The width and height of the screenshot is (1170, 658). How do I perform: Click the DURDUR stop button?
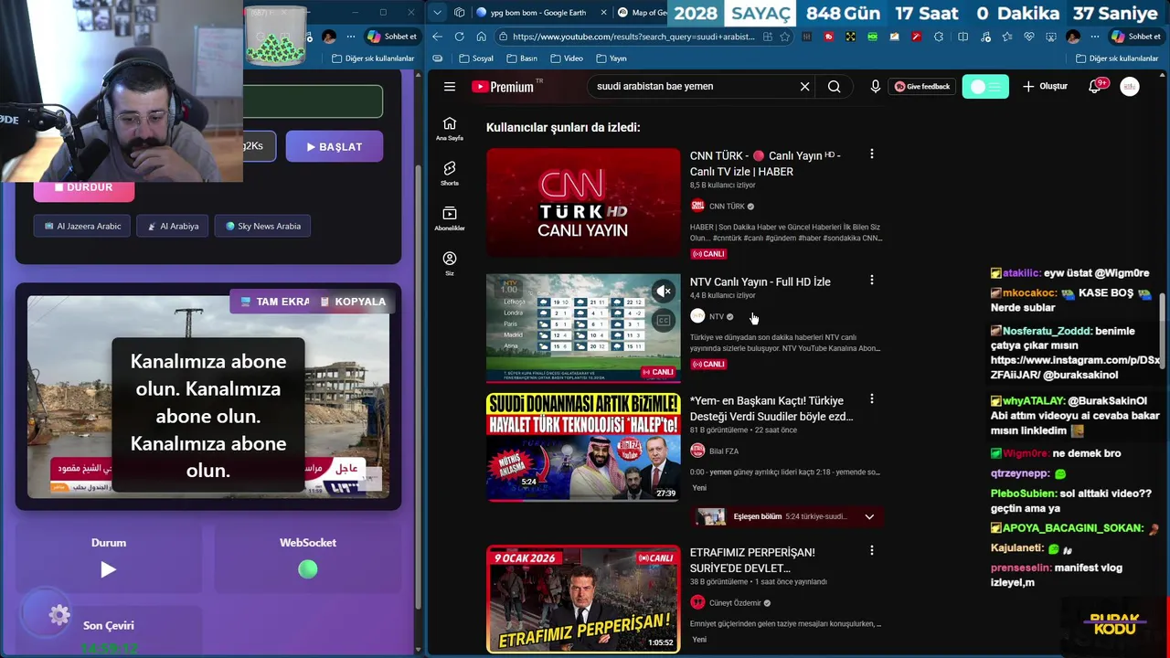pyautogui.click(x=84, y=188)
